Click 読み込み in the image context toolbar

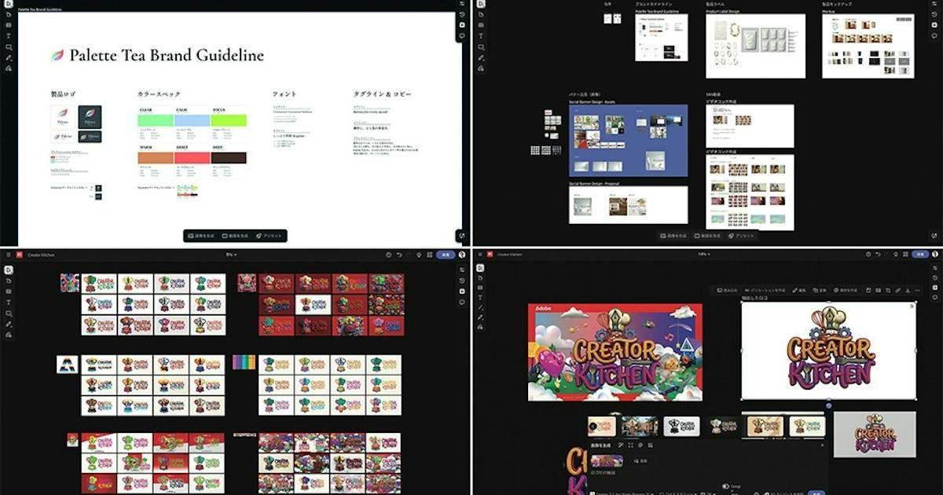tap(726, 290)
